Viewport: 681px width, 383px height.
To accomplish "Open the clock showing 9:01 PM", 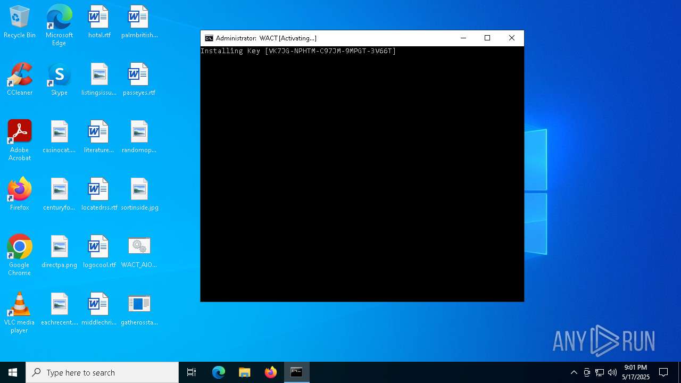I will (x=636, y=372).
